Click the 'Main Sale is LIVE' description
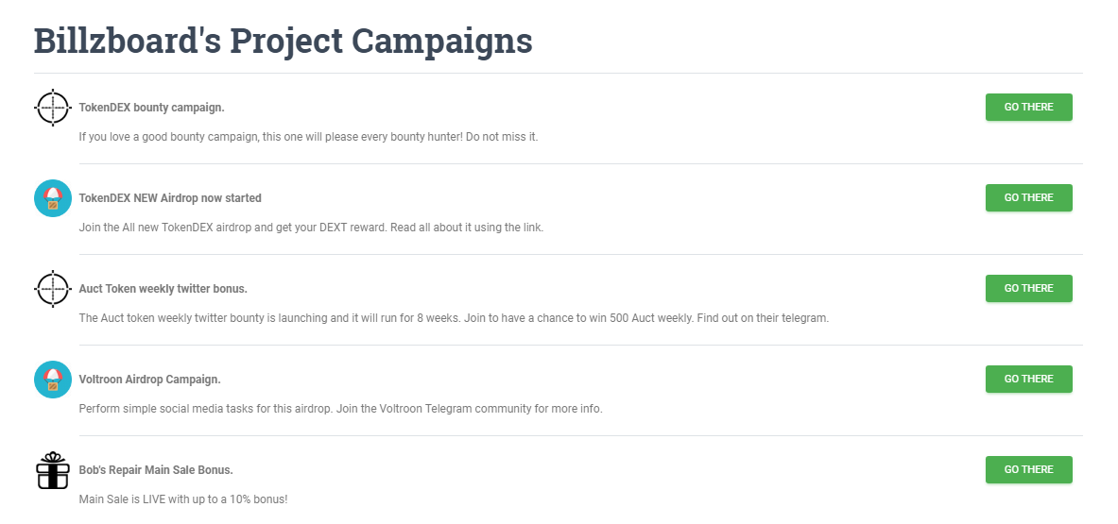This screenshot has height=524, width=1118. click(x=183, y=499)
